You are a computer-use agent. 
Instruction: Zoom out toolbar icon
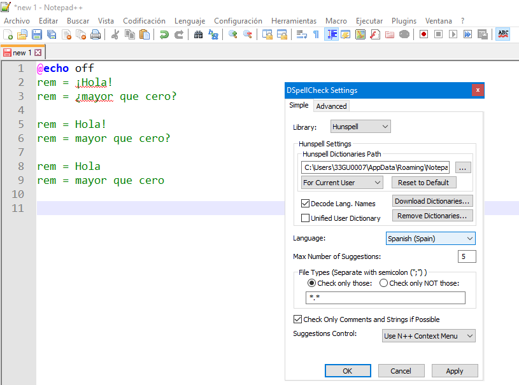247,34
